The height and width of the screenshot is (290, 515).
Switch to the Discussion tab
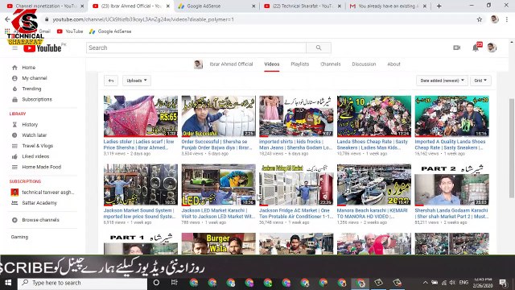(364, 64)
